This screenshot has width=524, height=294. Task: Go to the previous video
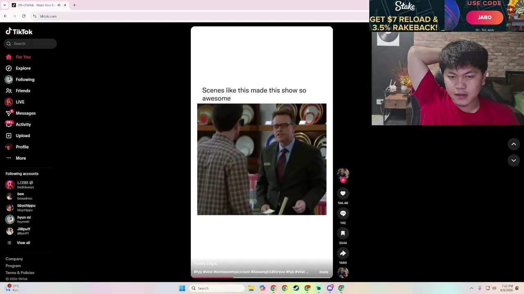tap(514, 144)
